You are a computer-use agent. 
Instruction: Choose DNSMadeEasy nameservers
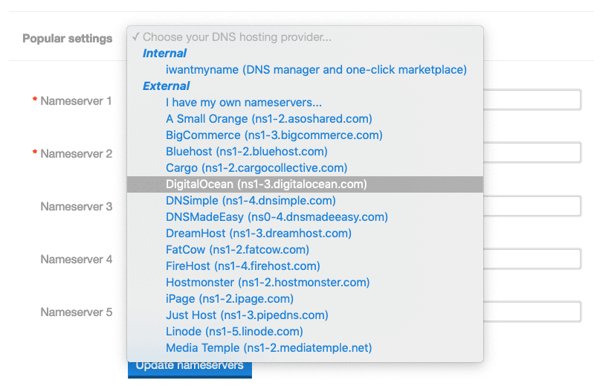click(x=277, y=217)
